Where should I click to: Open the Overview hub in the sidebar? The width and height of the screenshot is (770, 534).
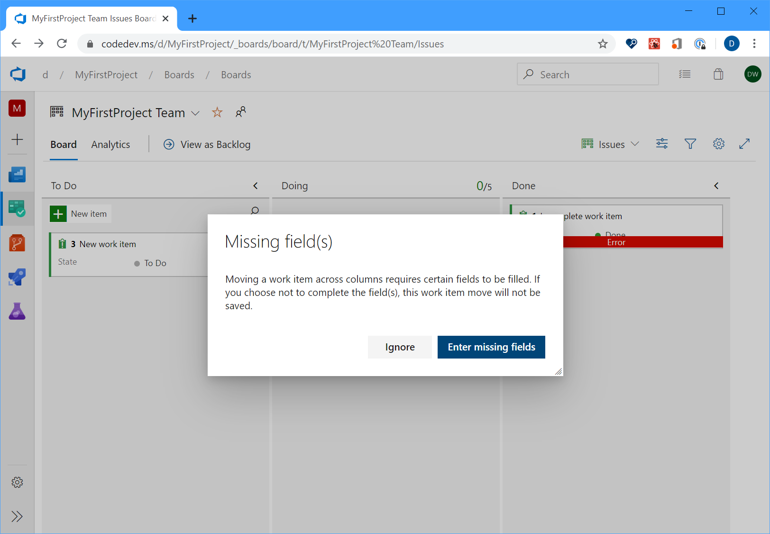tap(17, 175)
